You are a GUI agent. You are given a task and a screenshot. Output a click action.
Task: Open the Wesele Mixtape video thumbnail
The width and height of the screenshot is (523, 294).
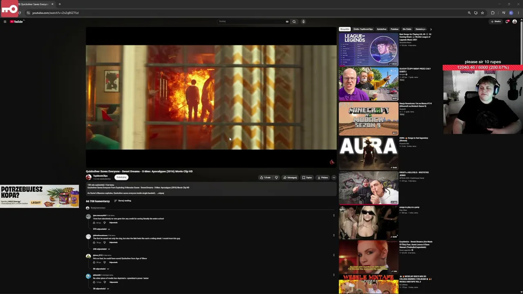click(x=368, y=285)
